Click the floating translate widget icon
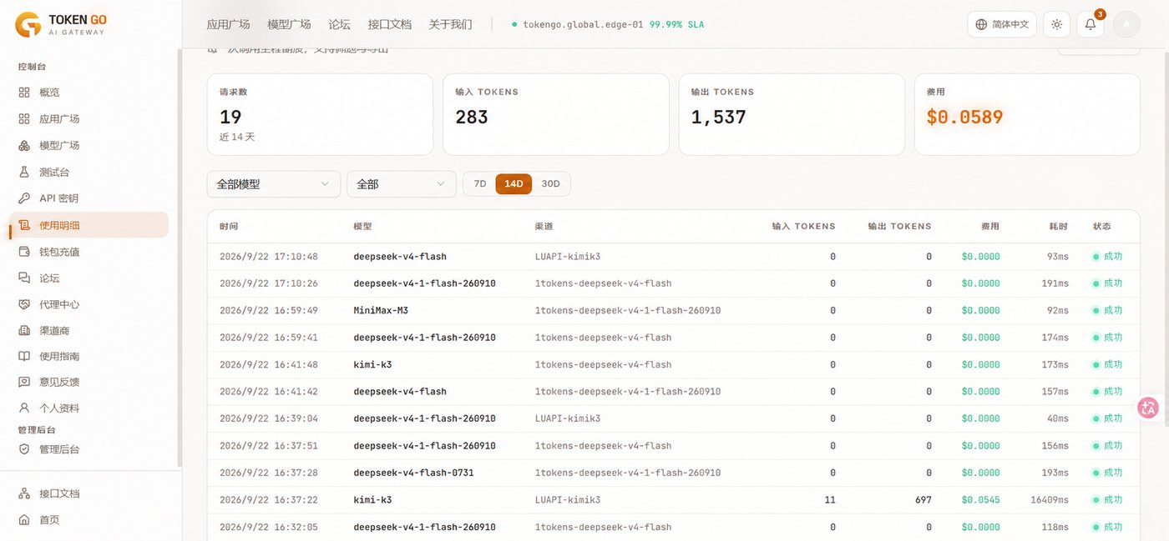The width and height of the screenshot is (1169, 541). click(x=1149, y=408)
